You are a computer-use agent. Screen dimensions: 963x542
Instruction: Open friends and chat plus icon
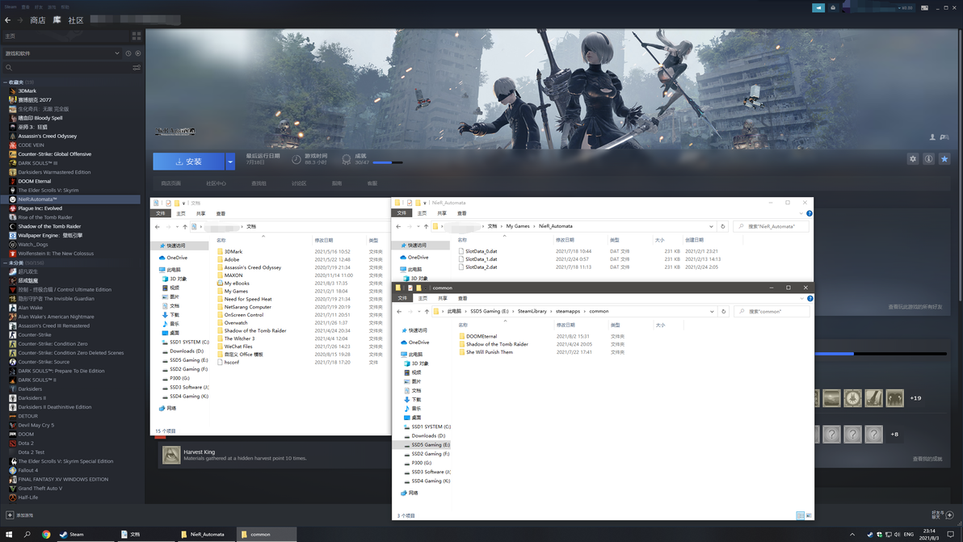point(949,515)
